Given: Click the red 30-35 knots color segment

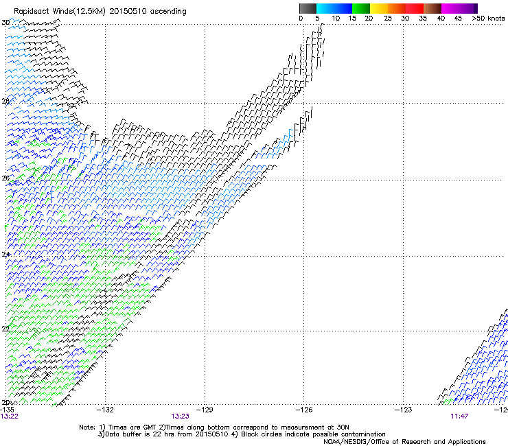Looking at the screenshot, I should point(415,8).
